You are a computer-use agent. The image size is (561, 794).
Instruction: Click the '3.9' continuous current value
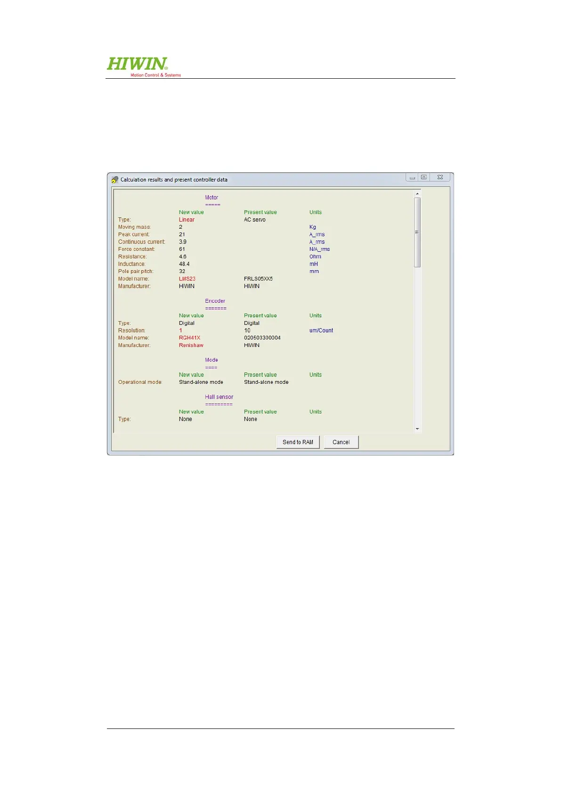pyautogui.click(x=183, y=242)
